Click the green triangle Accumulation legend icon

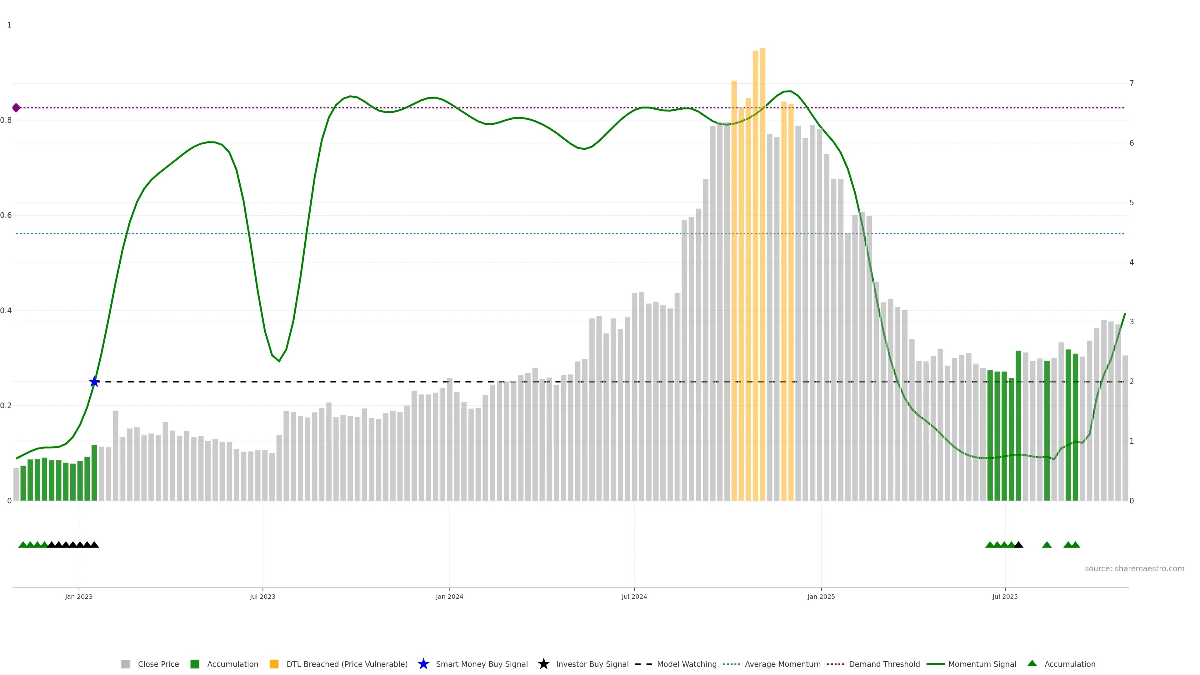click(x=1032, y=663)
